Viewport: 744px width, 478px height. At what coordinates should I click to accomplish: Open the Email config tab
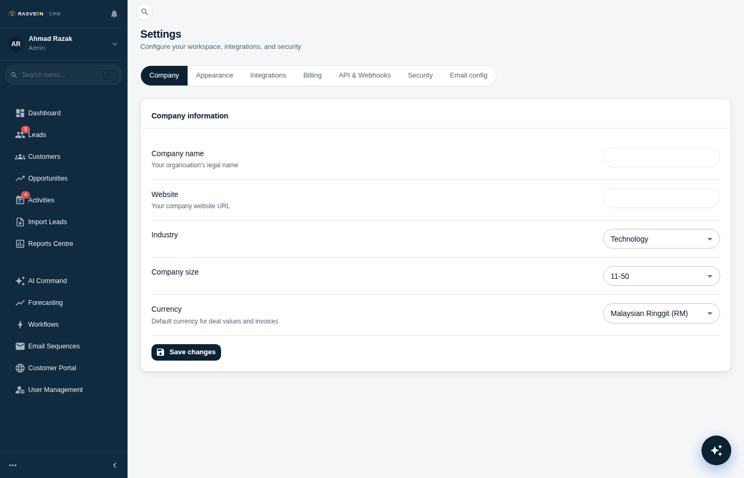[469, 75]
